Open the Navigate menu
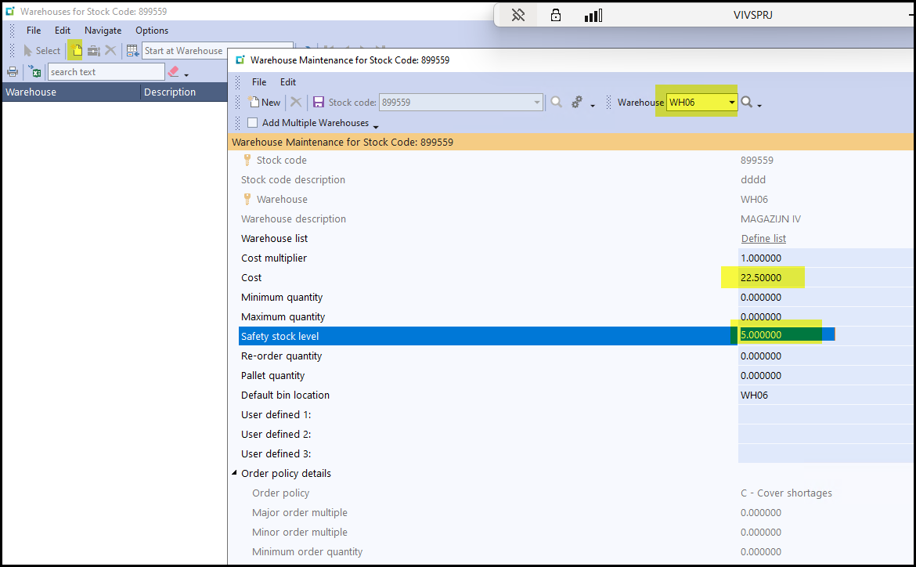 click(103, 31)
